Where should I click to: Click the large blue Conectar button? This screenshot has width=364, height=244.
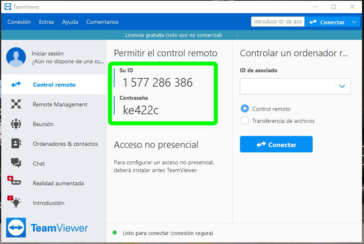point(276,144)
